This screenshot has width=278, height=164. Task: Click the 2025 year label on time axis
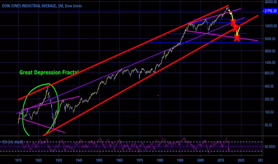pos(241,160)
